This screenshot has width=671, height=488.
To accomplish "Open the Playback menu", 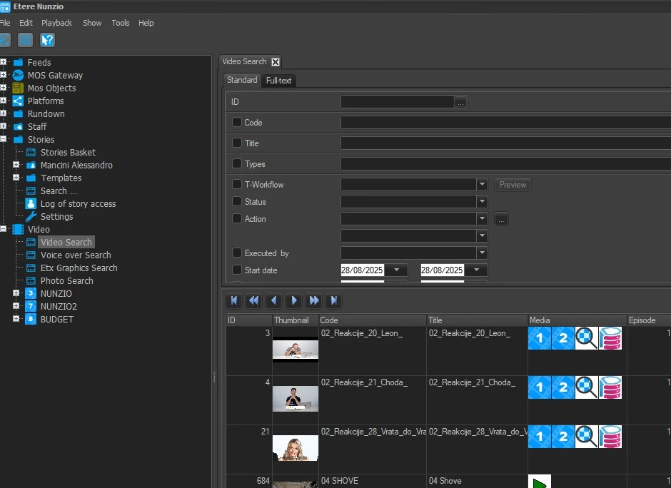I will (56, 23).
